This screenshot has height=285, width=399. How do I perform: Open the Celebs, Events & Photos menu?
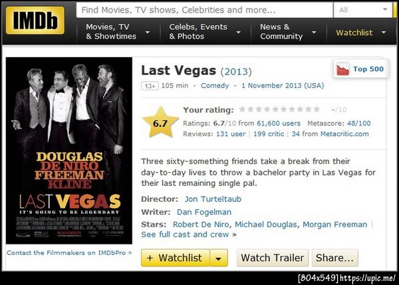[x=205, y=32]
